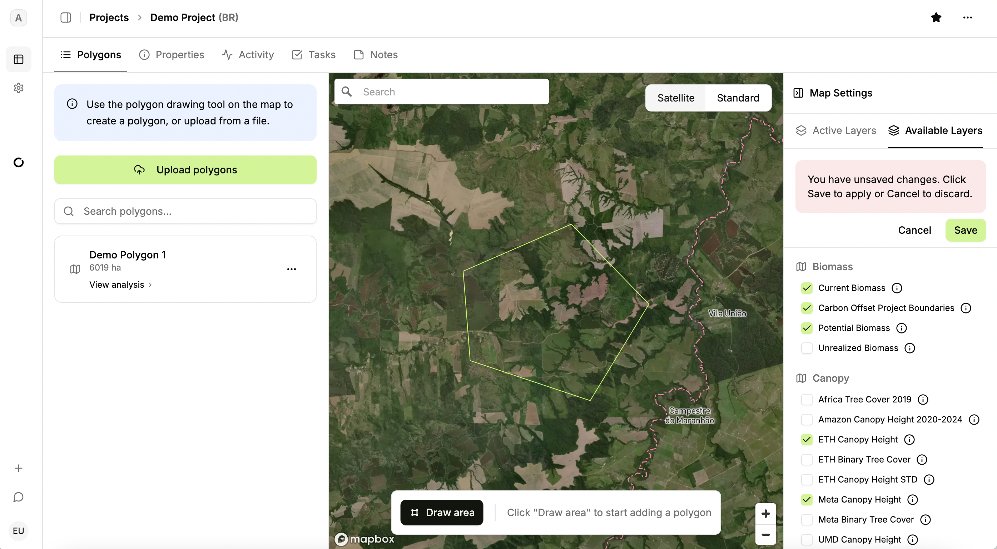Uncheck the ETH Canopy Height layer
The width and height of the screenshot is (997, 549).
click(x=807, y=439)
